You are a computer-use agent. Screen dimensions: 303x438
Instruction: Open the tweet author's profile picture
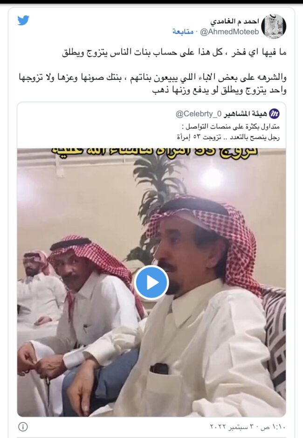coord(273,27)
